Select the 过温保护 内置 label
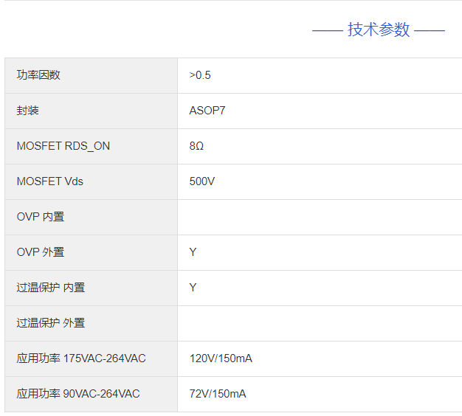The image size is (462, 416). (x=51, y=288)
